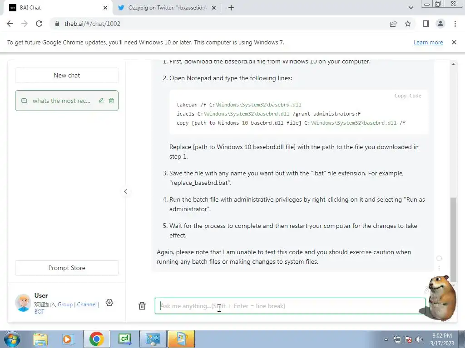Image resolution: width=465 pixels, height=348 pixels.
Task: Focus the 'Ask me anything' input box
Action: coord(290,306)
